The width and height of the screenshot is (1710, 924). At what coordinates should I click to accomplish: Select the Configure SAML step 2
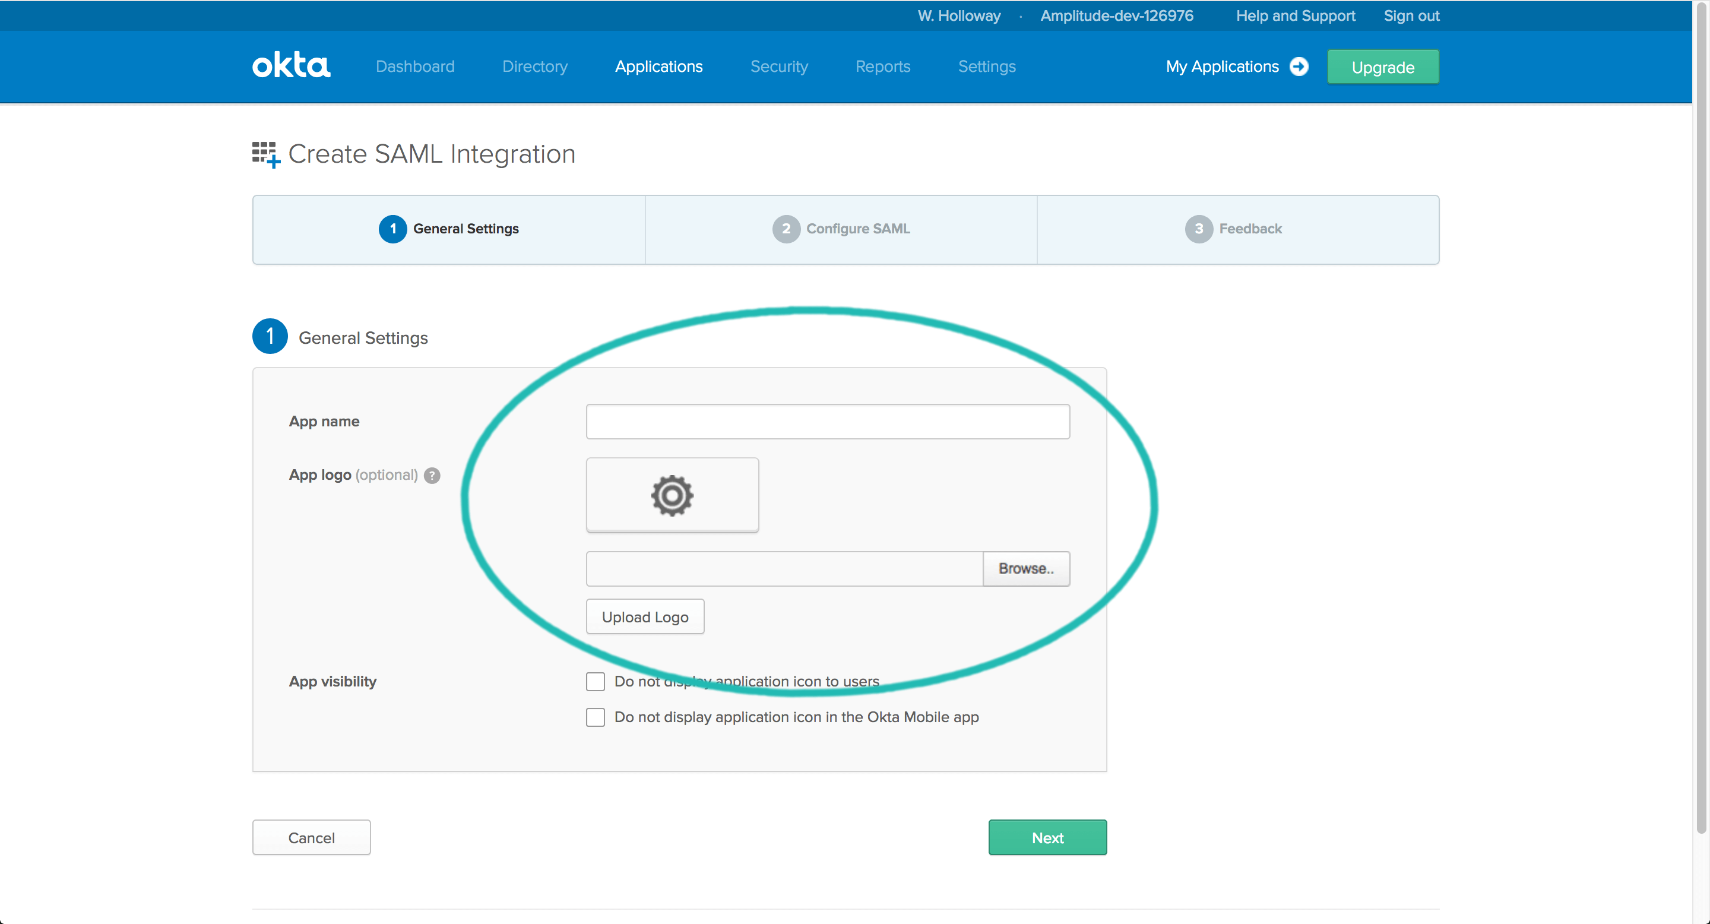(845, 227)
